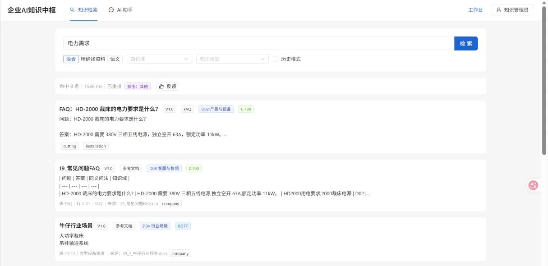Click the search box containing 电力需求
This screenshot has width=548, height=266.
click(x=258, y=43)
